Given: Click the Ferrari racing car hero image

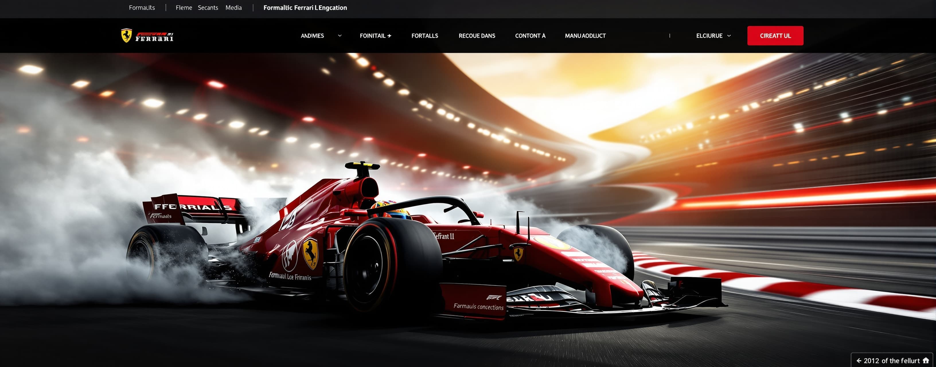Looking at the screenshot, I should tap(468, 210).
